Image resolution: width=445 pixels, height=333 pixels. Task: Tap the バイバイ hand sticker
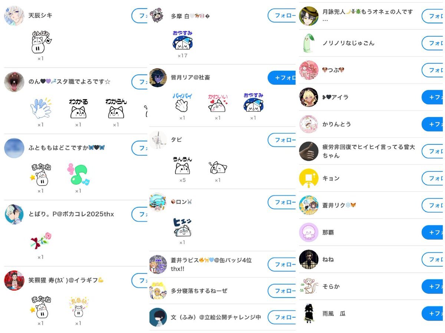182,102
